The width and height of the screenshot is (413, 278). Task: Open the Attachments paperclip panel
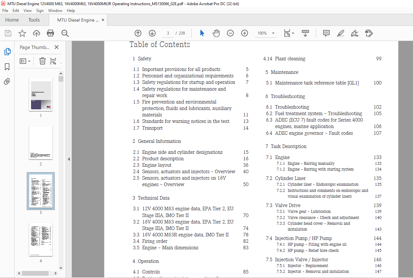pos(7,81)
